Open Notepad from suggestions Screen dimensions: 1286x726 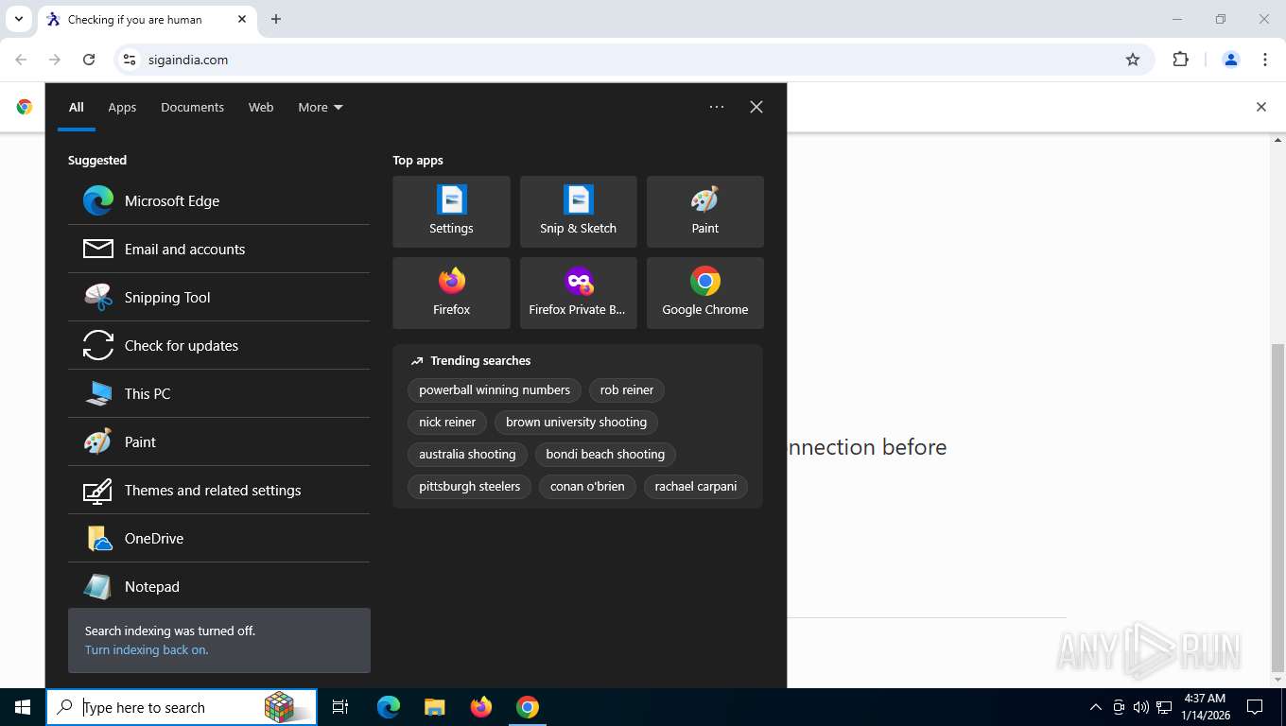click(218, 586)
